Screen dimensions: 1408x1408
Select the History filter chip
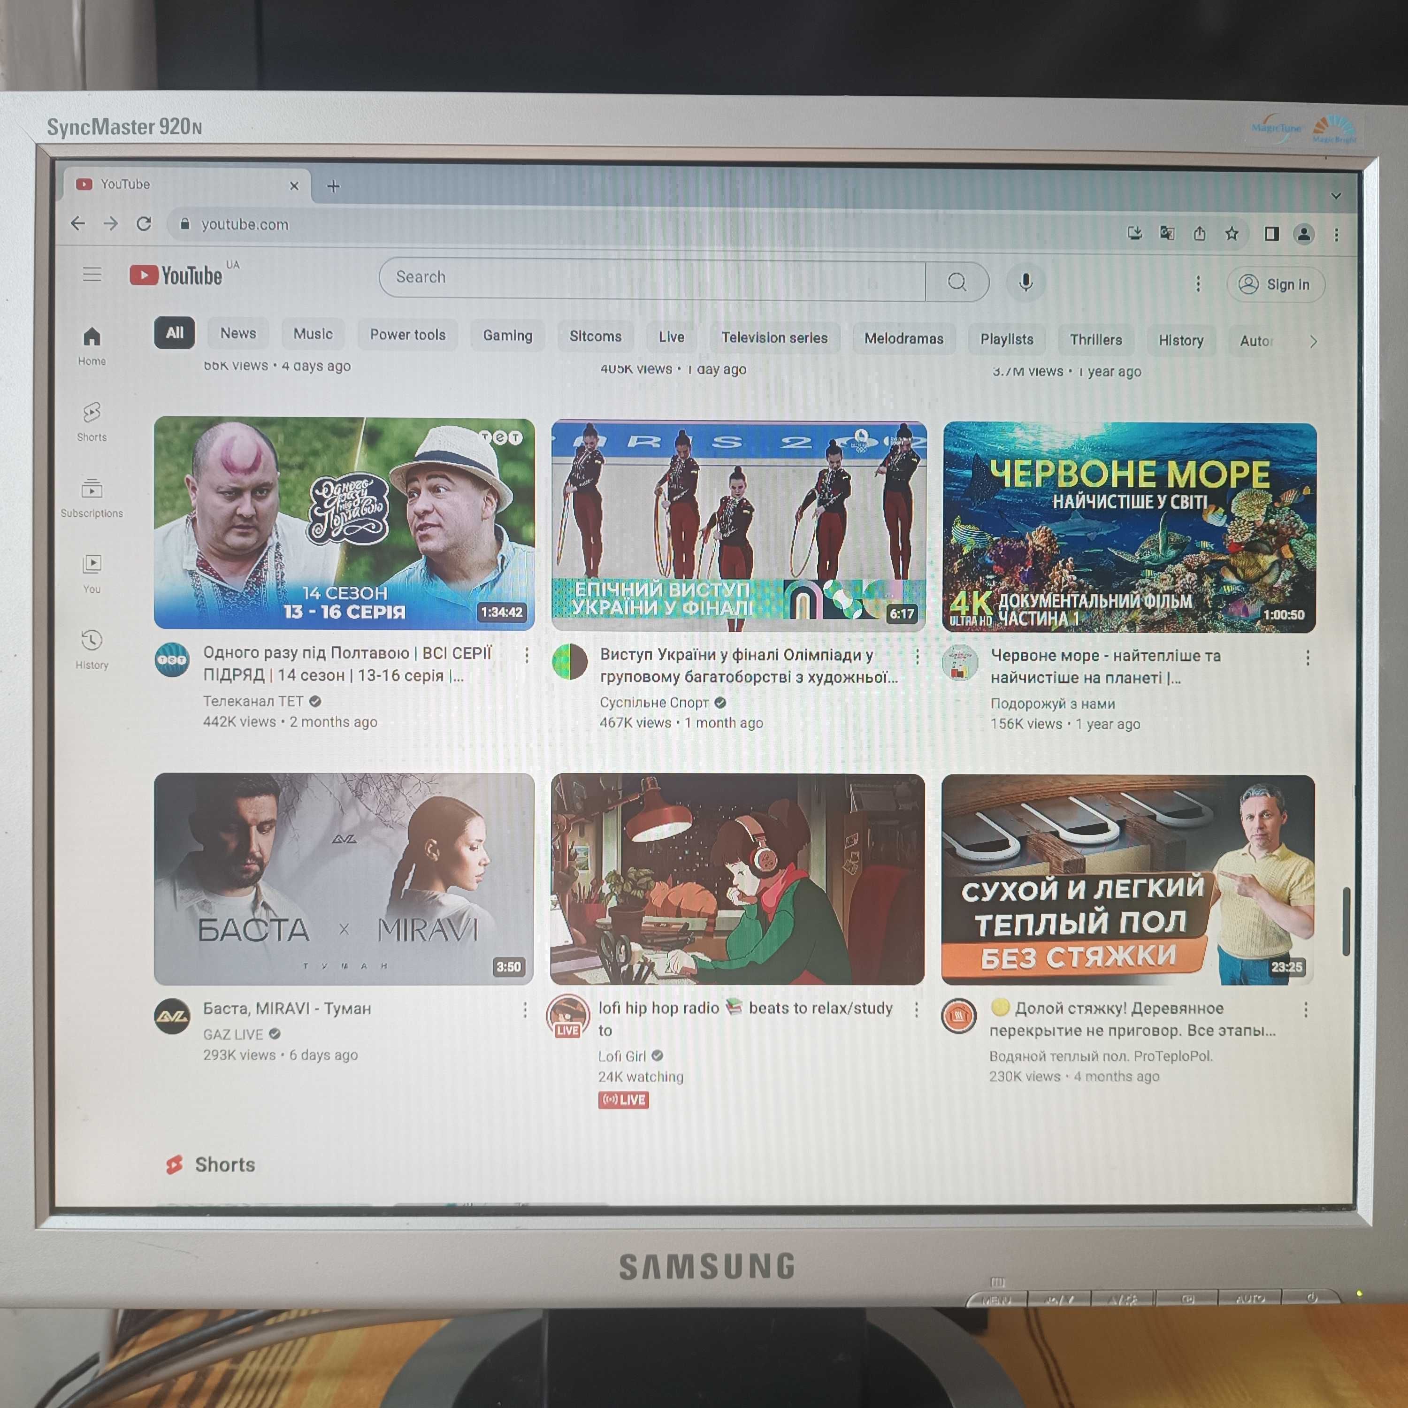point(1181,340)
